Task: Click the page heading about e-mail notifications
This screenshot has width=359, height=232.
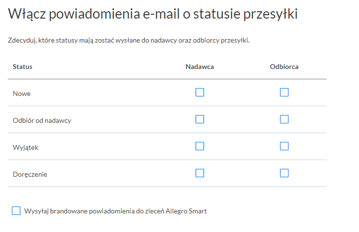Action: point(153,15)
